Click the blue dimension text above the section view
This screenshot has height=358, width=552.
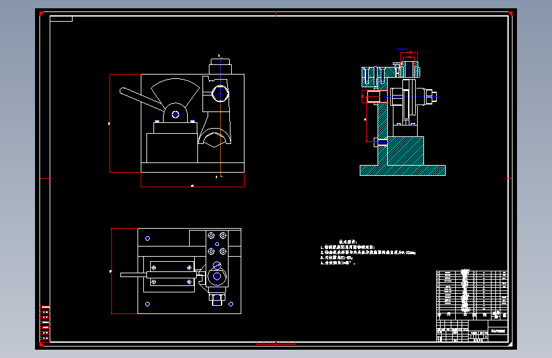(402, 49)
